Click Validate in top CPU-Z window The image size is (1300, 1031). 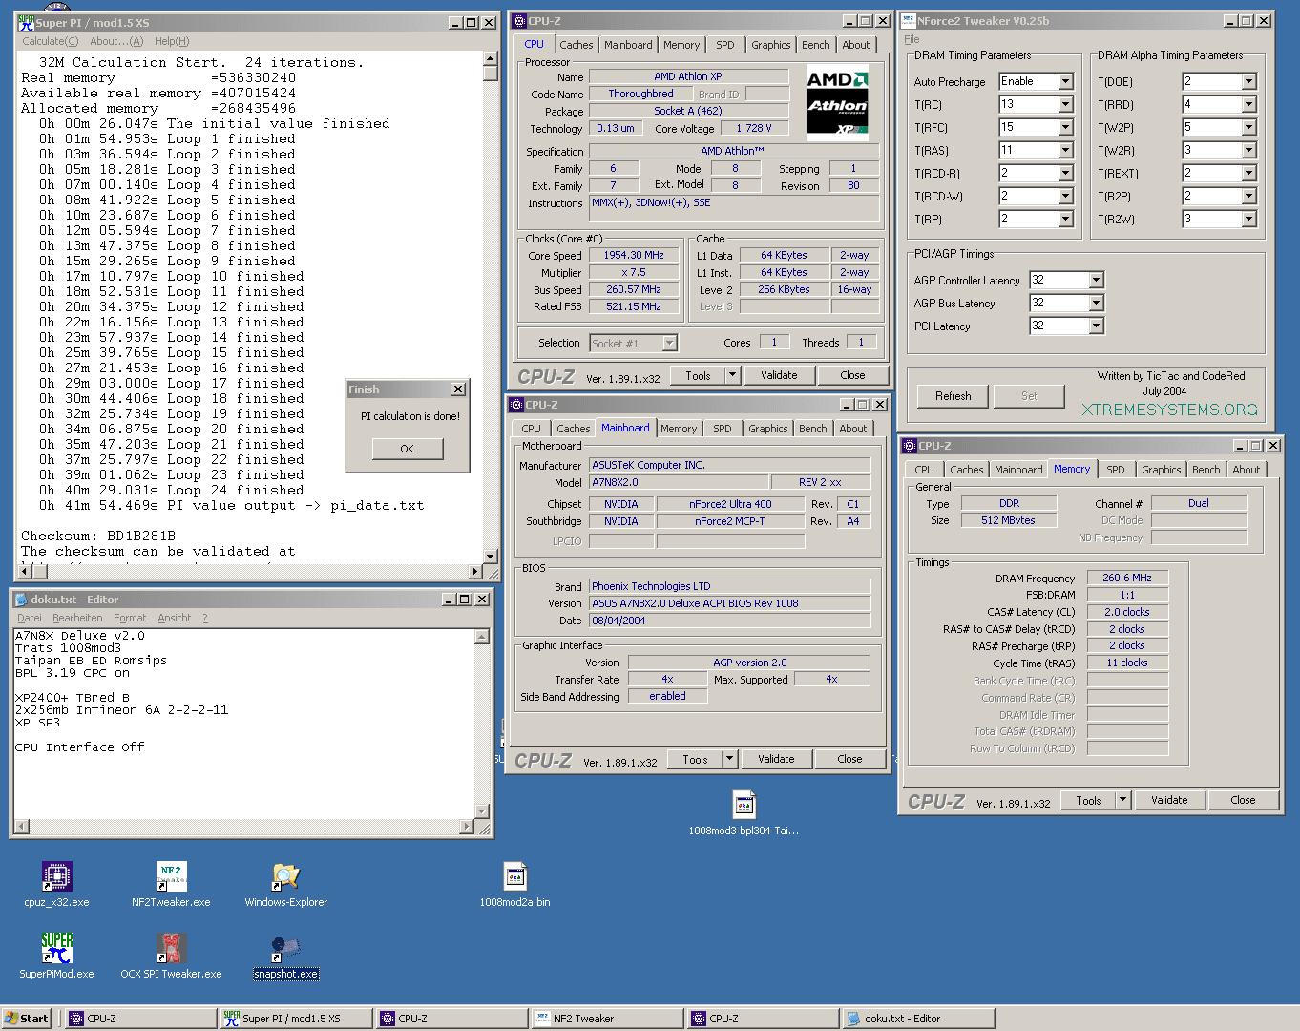pyautogui.click(x=780, y=375)
